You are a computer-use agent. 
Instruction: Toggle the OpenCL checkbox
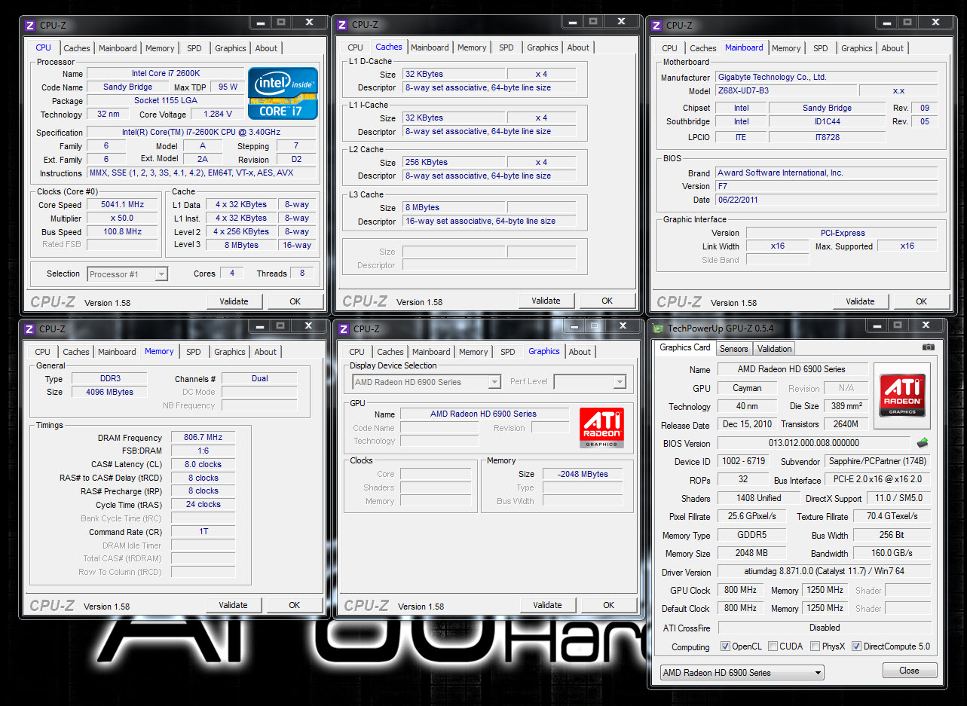725,646
